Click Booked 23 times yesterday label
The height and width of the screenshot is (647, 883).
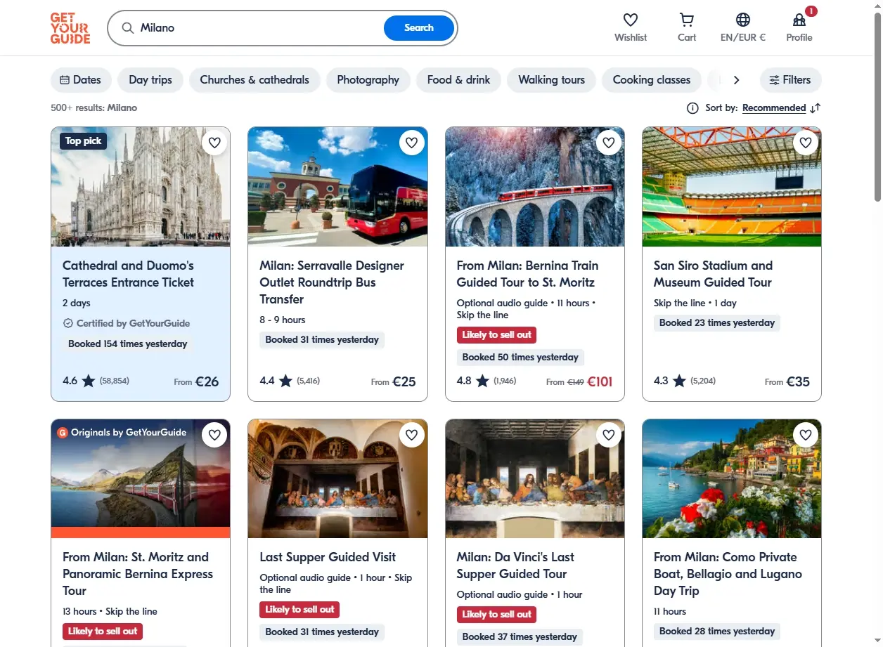coord(717,323)
